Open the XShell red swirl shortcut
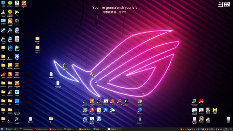 [x=3, y=75]
